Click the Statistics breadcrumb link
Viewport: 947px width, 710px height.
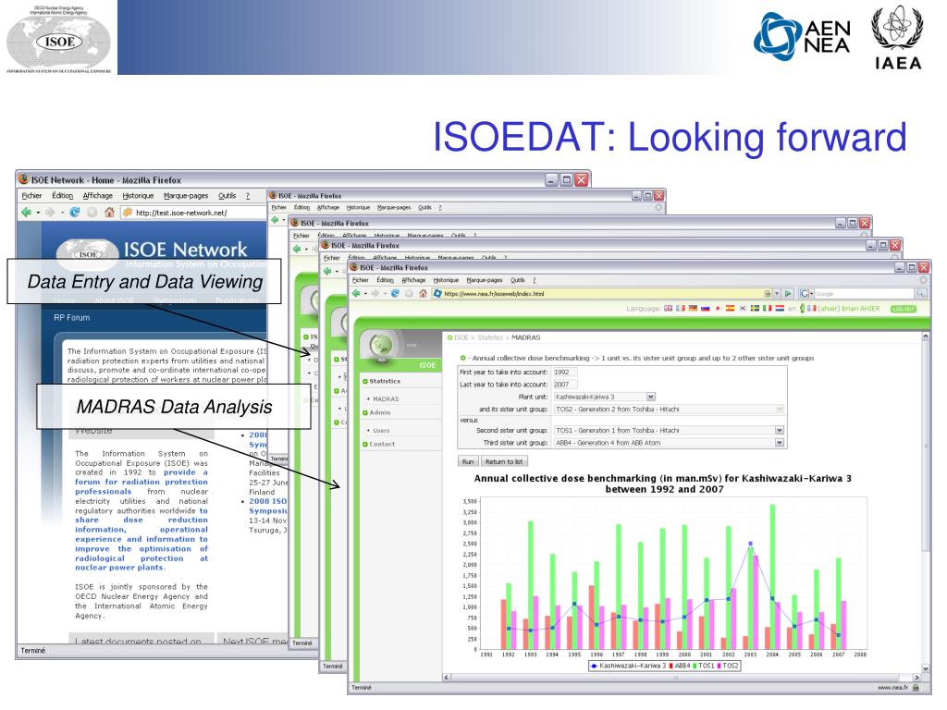click(490, 337)
